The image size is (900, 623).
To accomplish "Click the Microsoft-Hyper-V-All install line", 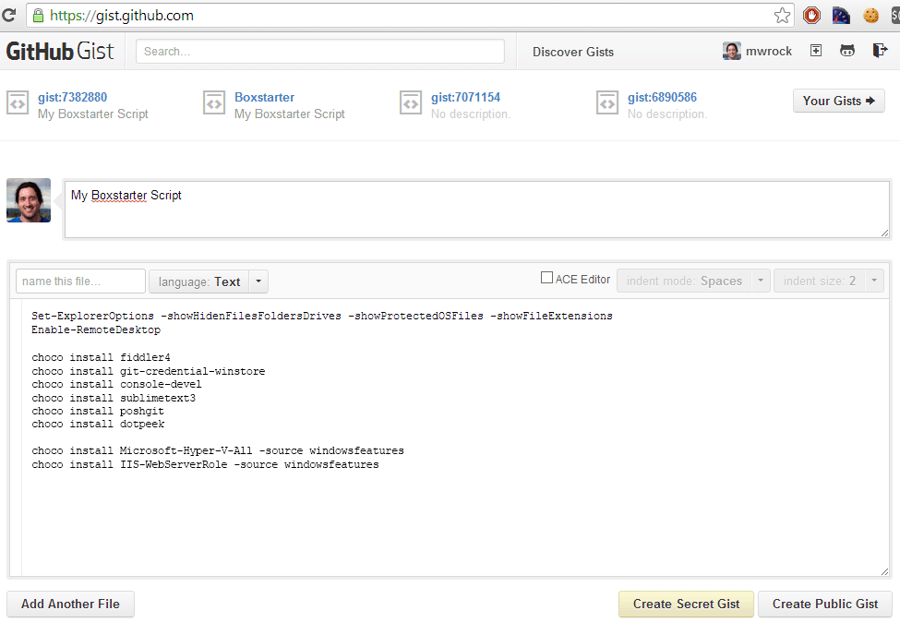I will pyautogui.click(x=218, y=450).
